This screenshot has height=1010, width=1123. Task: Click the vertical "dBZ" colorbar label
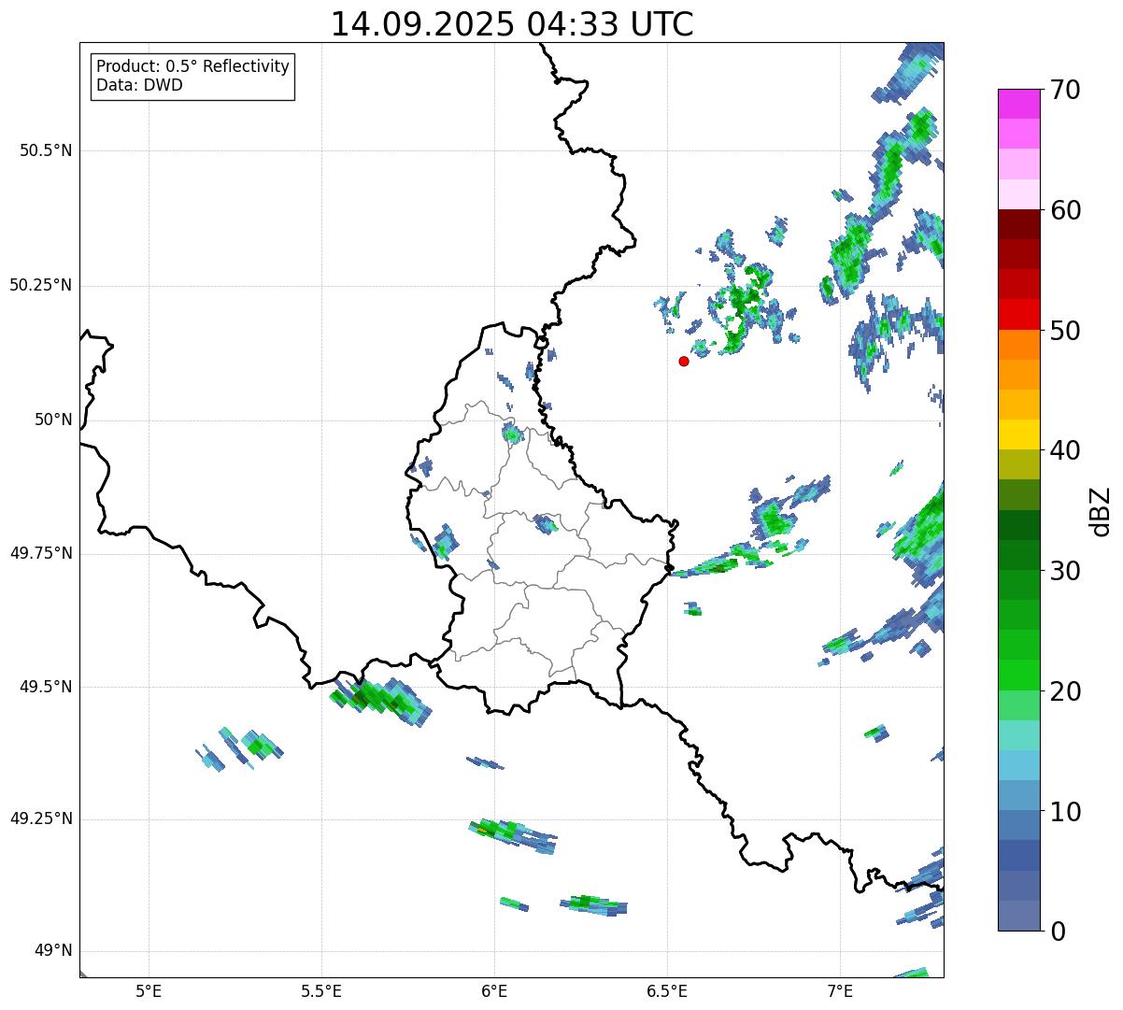point(1101,511)
